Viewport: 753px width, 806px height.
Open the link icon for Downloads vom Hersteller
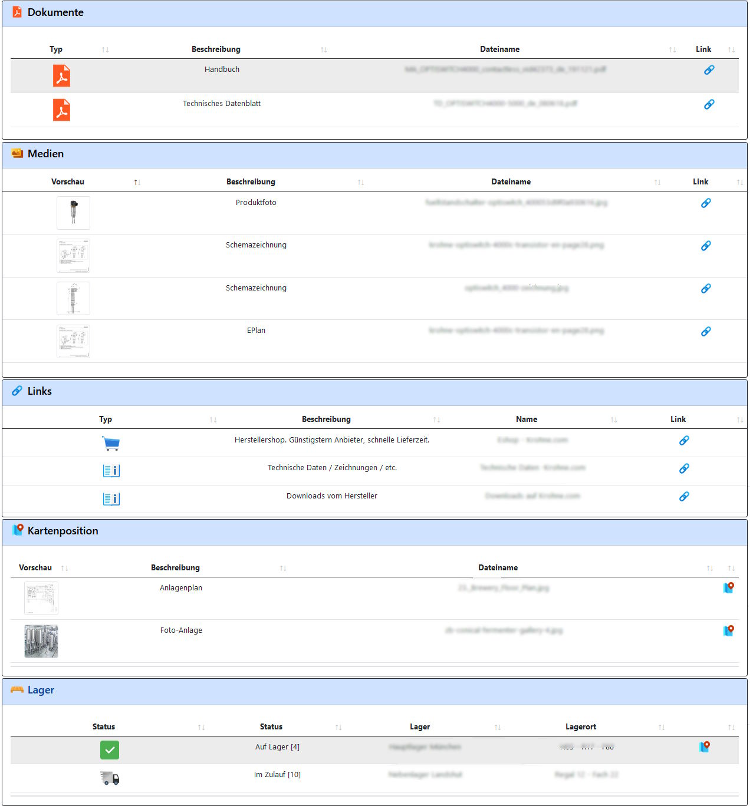[x=684, y=497]
